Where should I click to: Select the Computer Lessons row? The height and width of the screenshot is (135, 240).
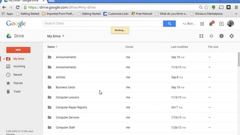click(140, 97)
